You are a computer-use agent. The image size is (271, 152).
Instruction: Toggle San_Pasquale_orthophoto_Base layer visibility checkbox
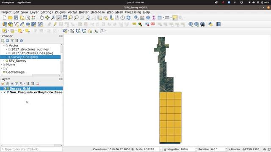[5, 92]
